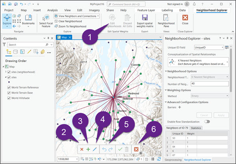
Task: Select the blue pencil edit tool
Action: click(x=95, y=149)
